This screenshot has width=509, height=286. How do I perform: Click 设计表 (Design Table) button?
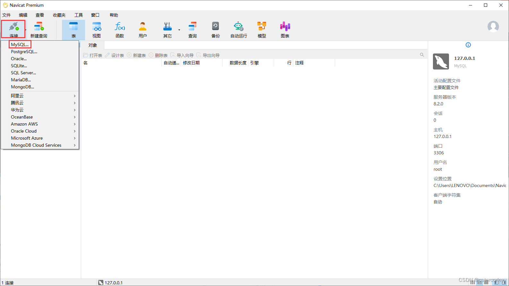click(x=115, y=55)
